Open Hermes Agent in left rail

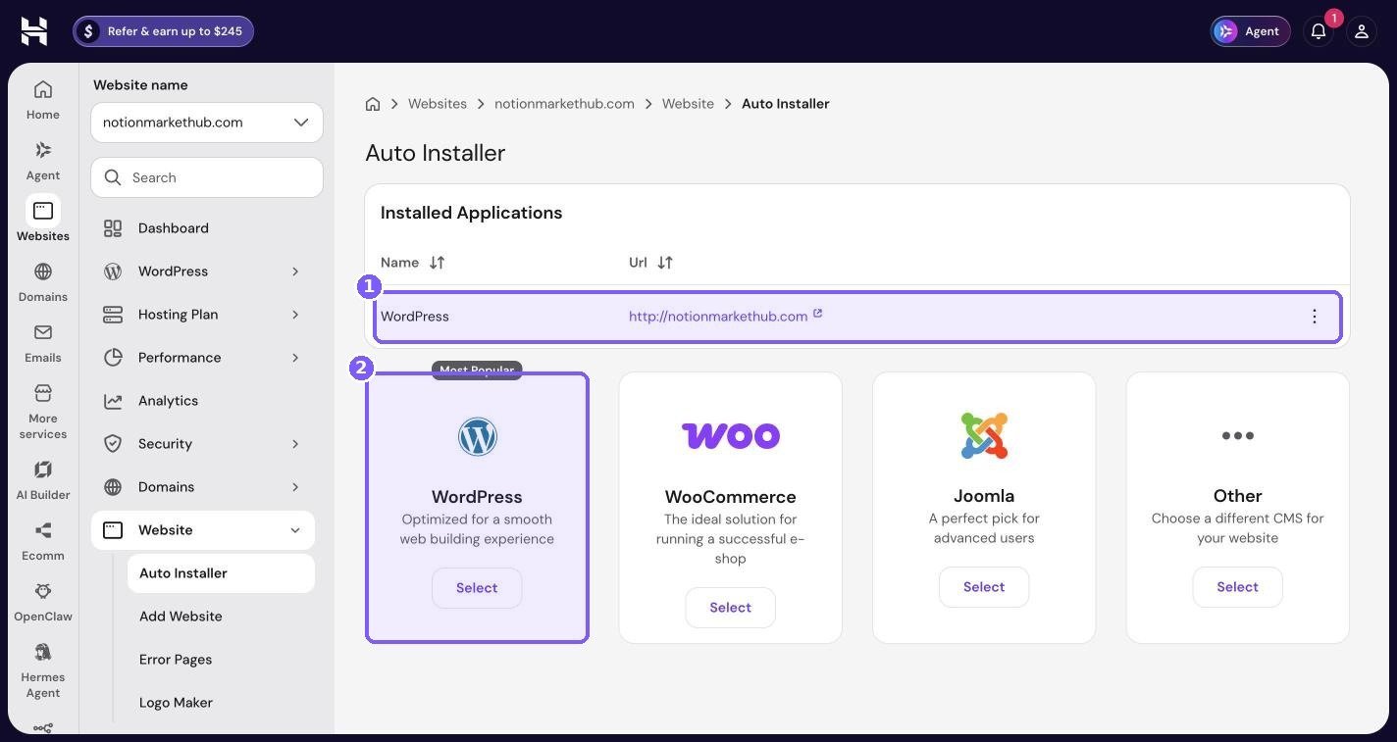(43, 670)
